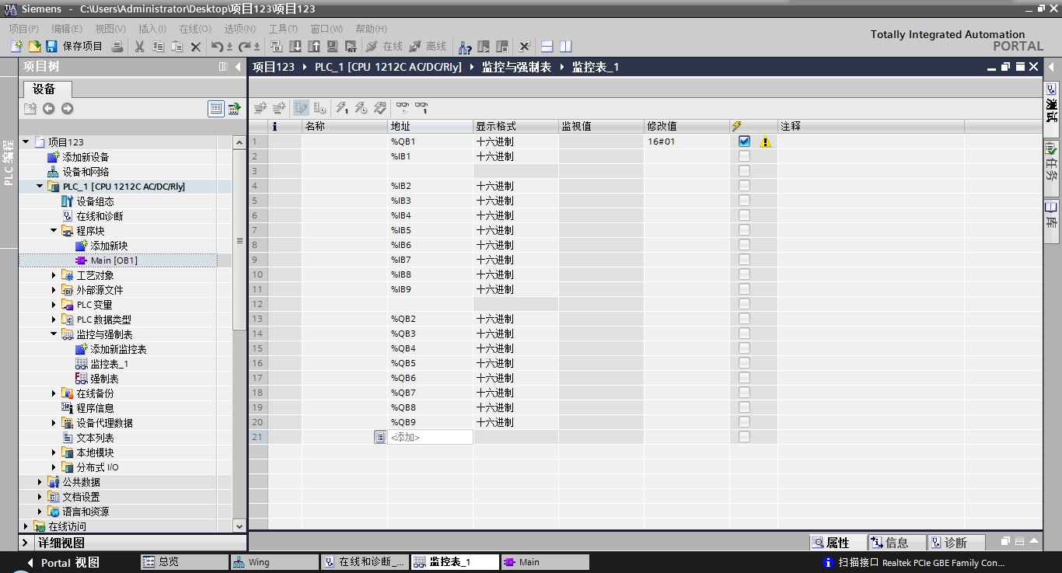Click the delete X icon in the toolbar

(196, 47)
